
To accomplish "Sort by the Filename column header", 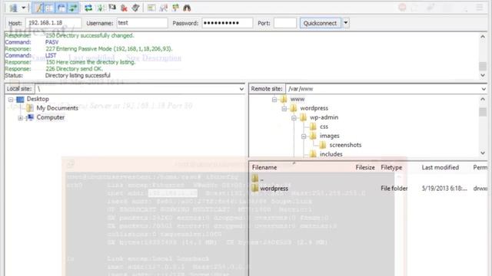I will point(264,167).
